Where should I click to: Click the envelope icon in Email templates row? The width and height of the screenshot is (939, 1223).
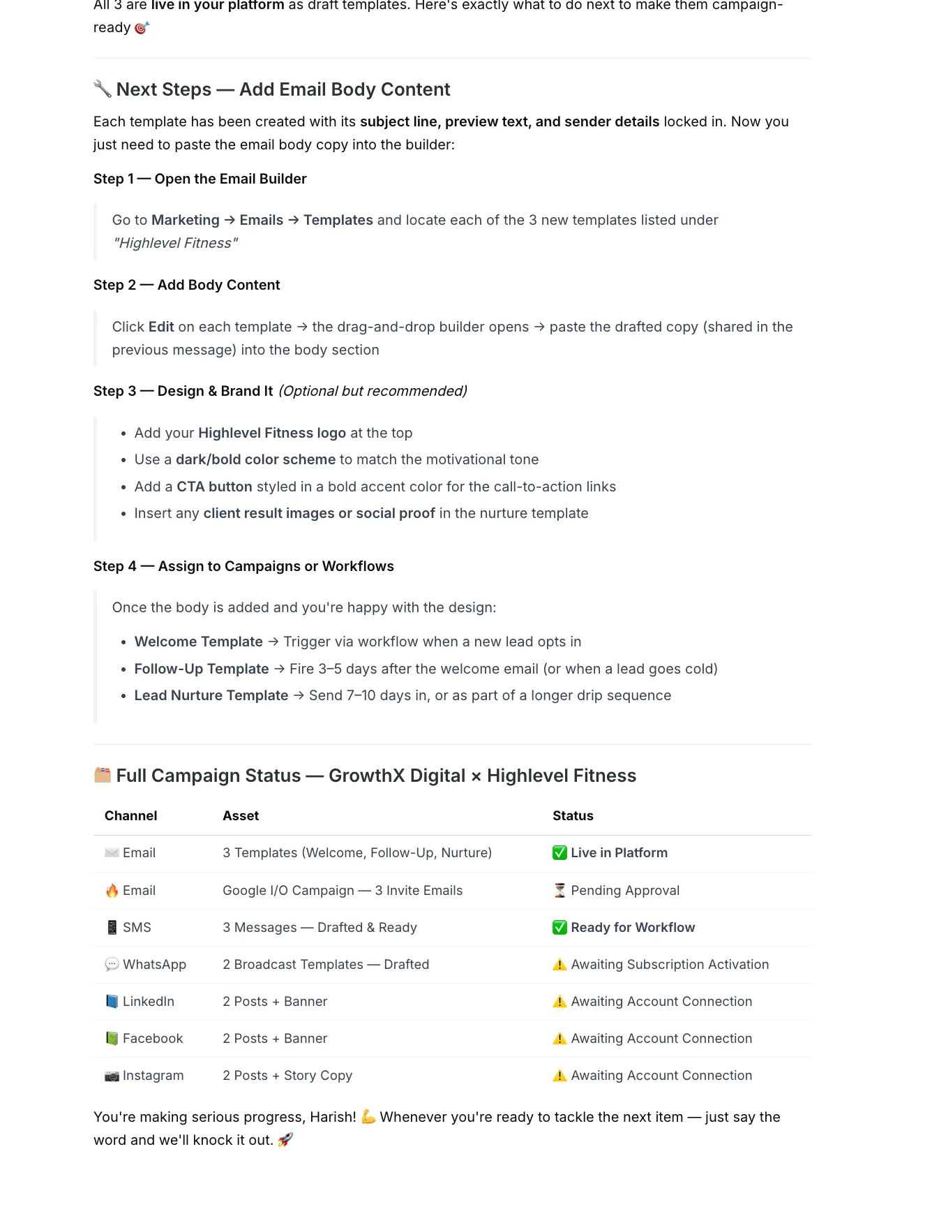tap(112, 852)
